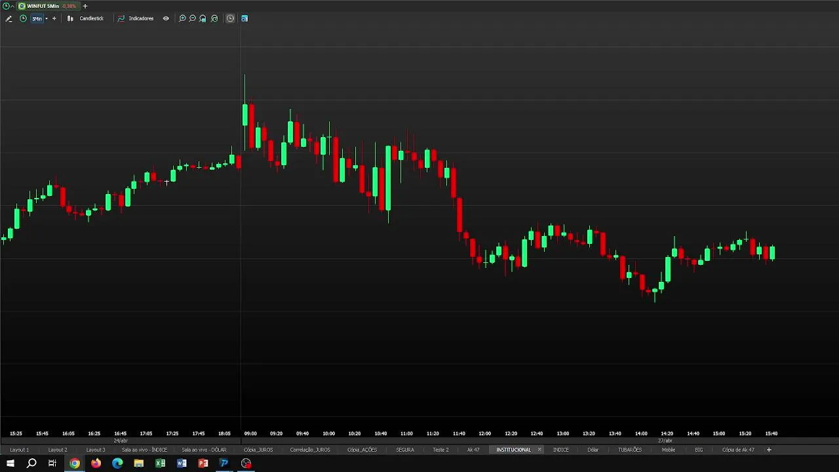839x472 pixels.
Task: Switch to the TUBARÕES tab
Action: (x=630, y=450)
